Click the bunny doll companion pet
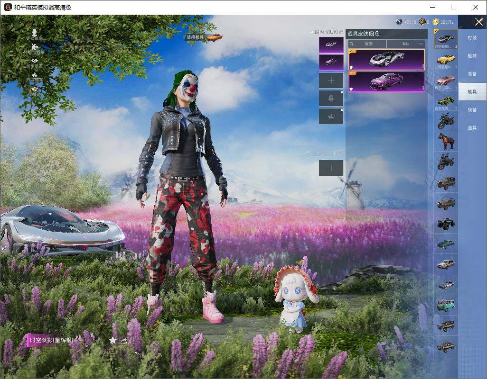 295,298
